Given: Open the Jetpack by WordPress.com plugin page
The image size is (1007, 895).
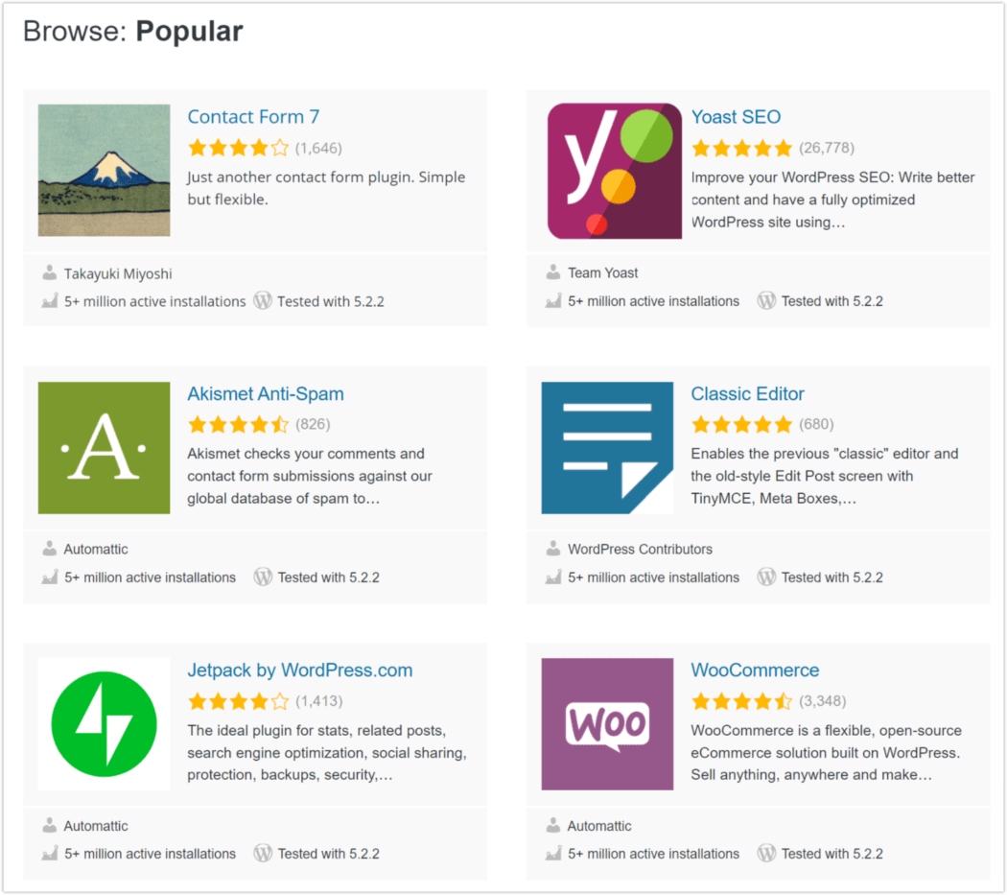Looking at the screenshot, I should pos(299,670).
